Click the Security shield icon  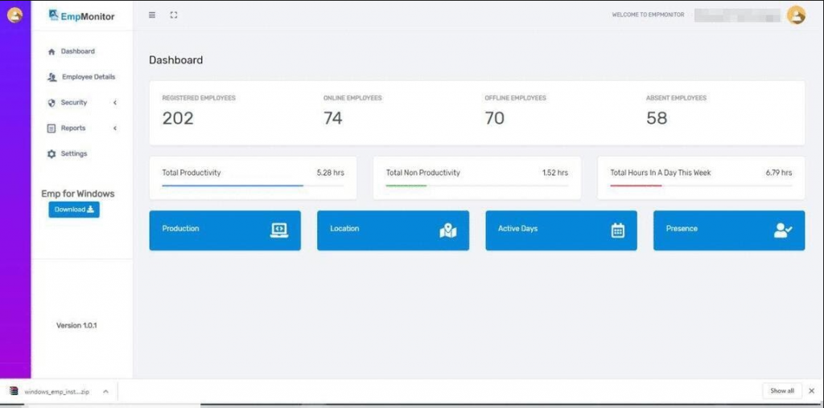pyautogui.click(x=51, y=103)
